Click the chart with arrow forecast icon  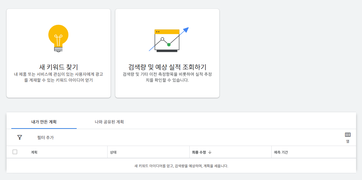[x=169, y=39]
